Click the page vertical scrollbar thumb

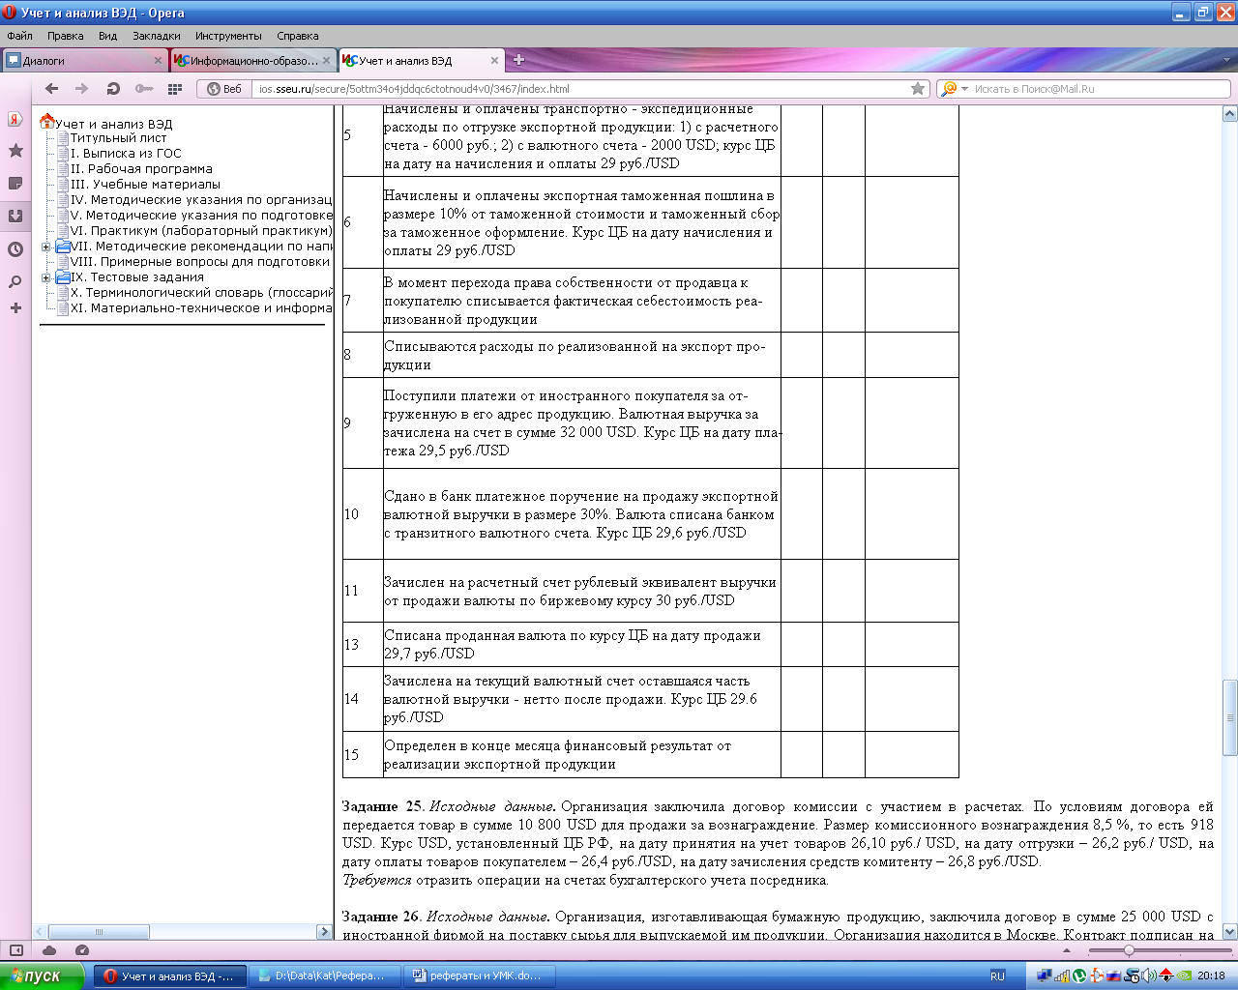[x=1230, y=717]
